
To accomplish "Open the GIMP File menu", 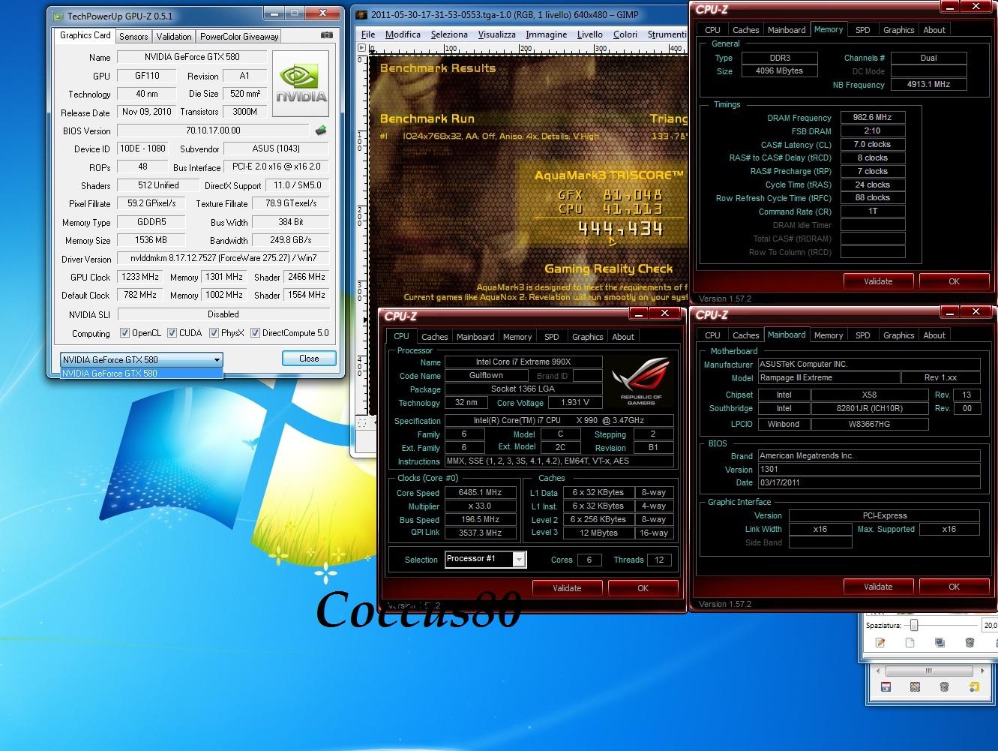I will [x=368, y=35].
